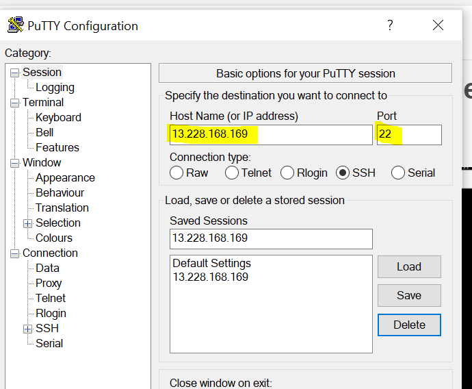Open the Proxy settings category
Screen dimensions: 472x389
(x=49, y=284)
